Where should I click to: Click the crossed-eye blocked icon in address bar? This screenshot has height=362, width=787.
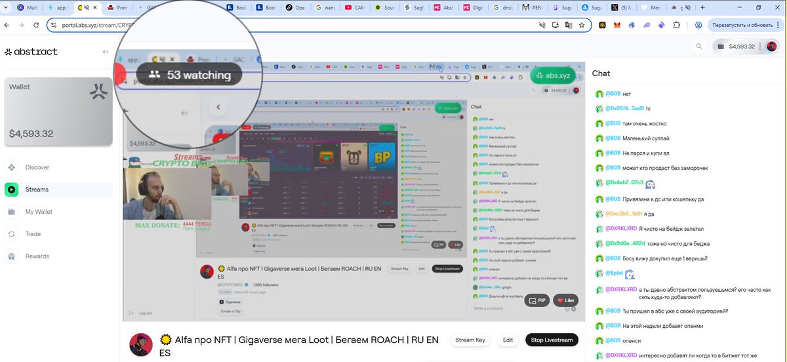click(542, 25)
